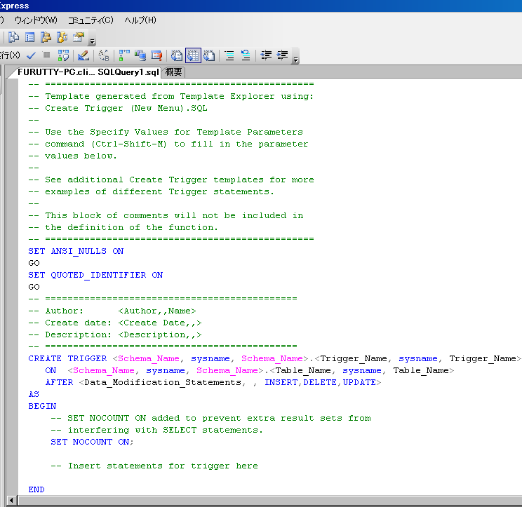The width and height of the screenshot is (522, 507).
Task: Click '<Trigger_Name' parameter on CREATE TRIGGER line
Action: (352, 358)
